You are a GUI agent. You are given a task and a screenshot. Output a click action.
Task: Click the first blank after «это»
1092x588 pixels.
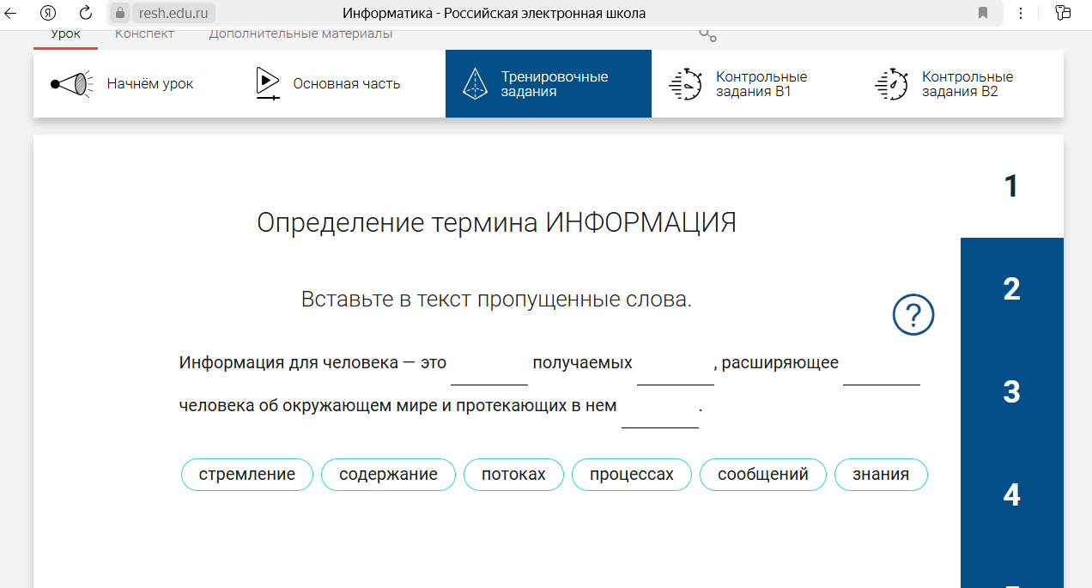488,369
